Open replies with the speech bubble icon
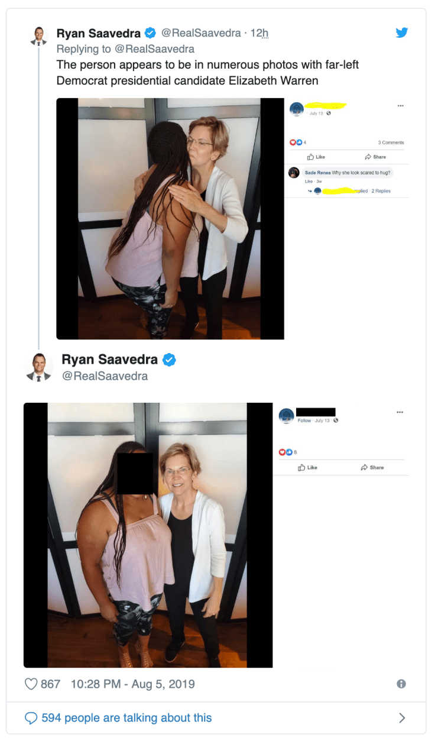This screenshot has width=435, height=744. [30, 717]
